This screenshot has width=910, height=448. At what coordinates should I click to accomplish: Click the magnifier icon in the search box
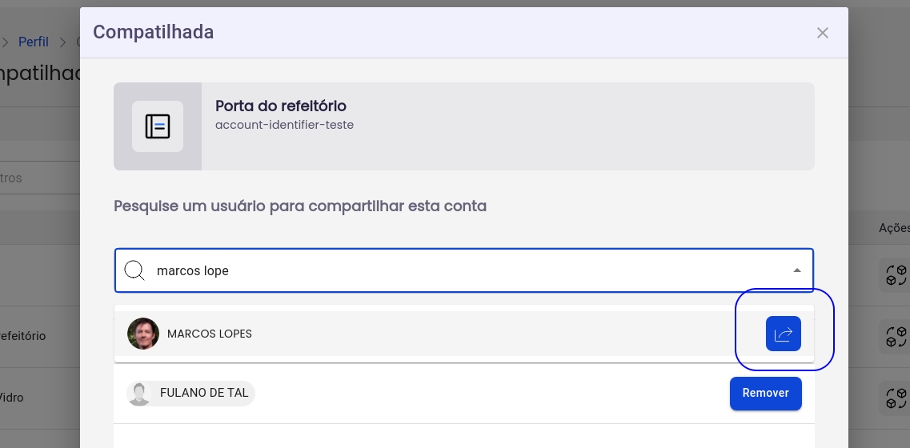click(x=134, y=270)
